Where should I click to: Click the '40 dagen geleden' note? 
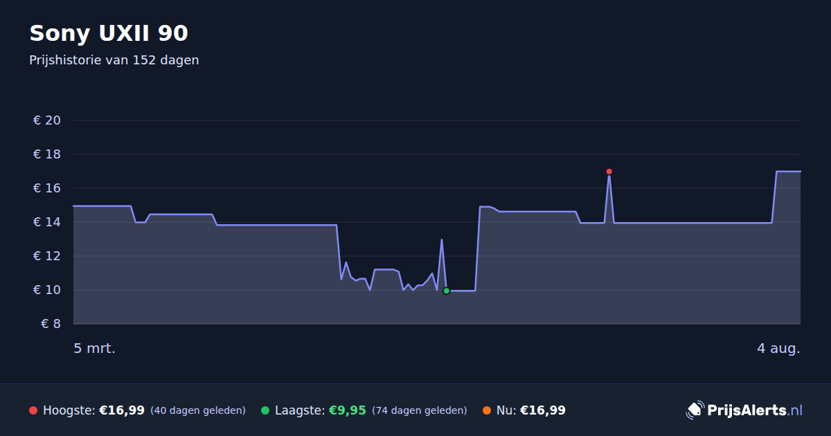click(198, 410)
